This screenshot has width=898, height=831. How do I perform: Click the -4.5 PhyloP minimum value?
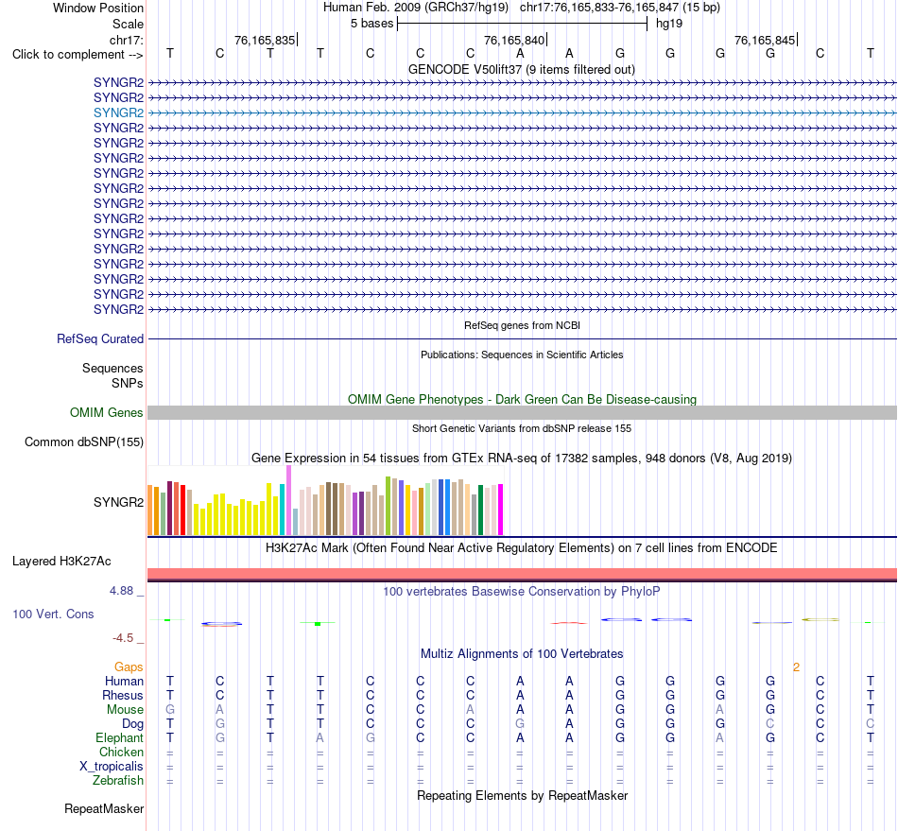click(123, 638)
